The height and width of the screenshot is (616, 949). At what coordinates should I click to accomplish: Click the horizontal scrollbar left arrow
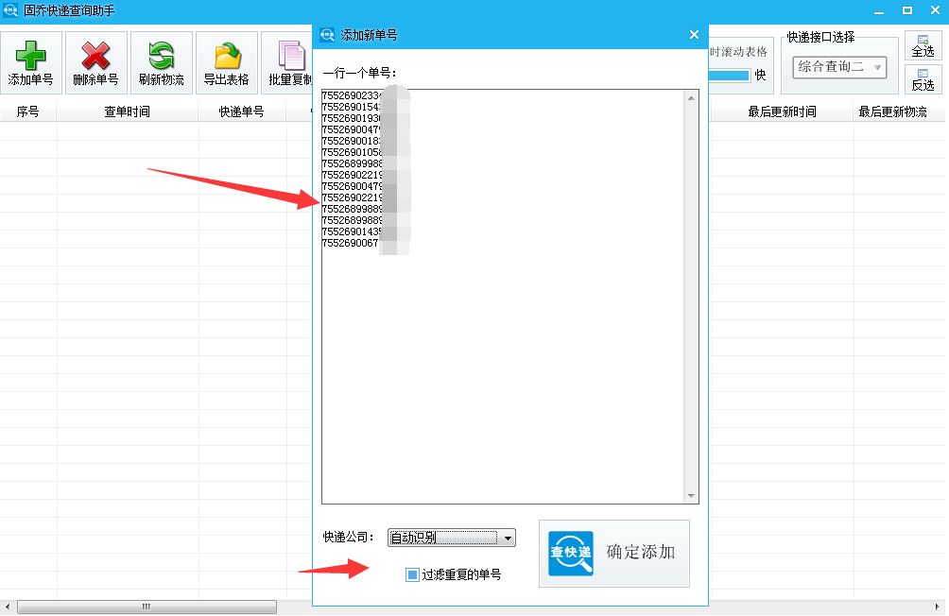[8, 607]
